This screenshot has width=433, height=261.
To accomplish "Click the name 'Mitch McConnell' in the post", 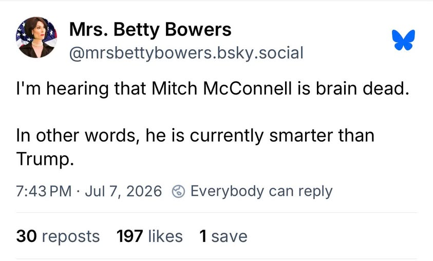I will coord(222,88).
